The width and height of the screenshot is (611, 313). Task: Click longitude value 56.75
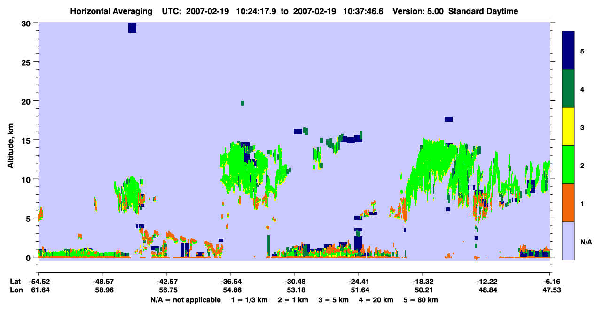coord(168,290)
